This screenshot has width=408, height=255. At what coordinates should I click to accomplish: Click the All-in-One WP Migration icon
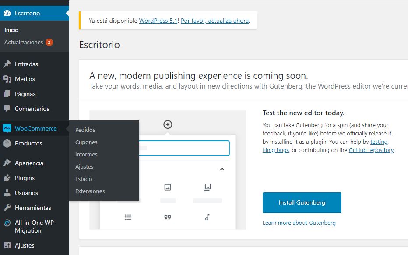[x=7, y=223]
